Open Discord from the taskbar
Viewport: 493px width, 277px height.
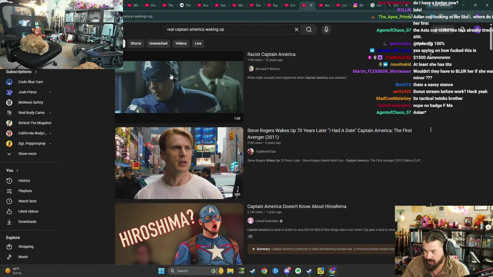[x=287, y=271]
